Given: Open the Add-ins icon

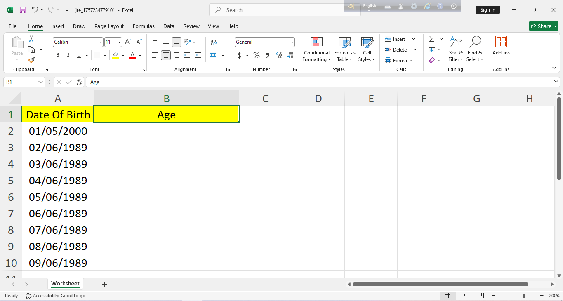Looking at the screenshot, I should 501,45.
